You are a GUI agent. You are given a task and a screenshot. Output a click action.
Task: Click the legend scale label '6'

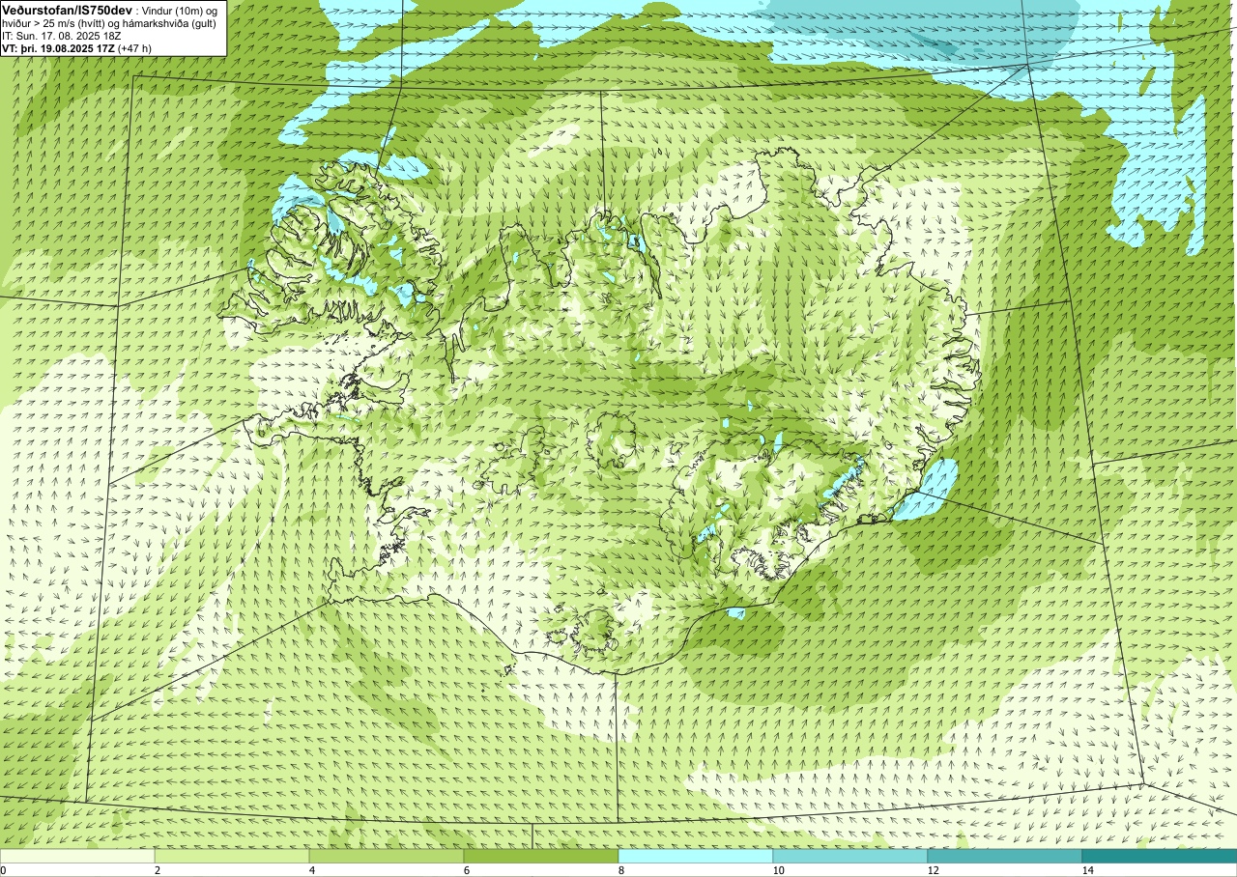(x=468, y=870)
